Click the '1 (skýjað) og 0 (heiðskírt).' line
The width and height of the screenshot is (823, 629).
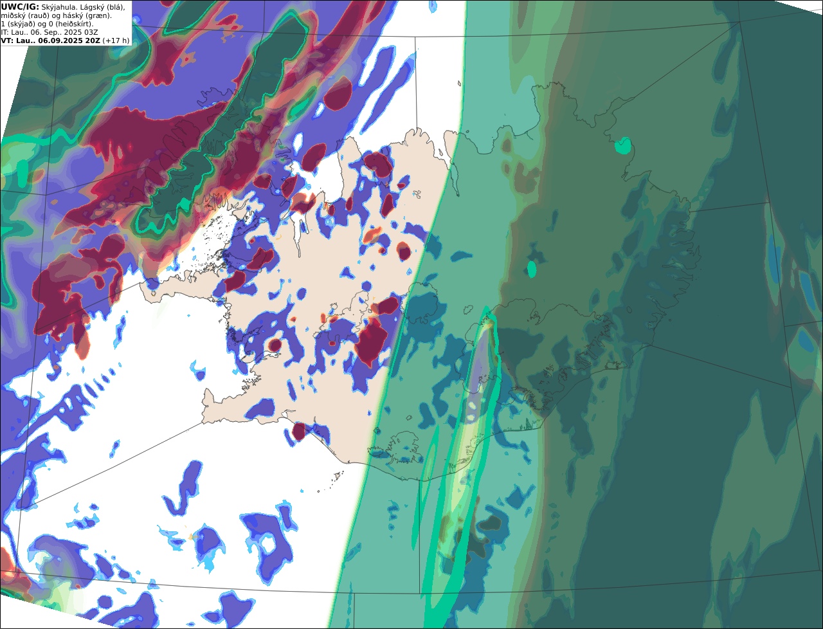point(47,23)
